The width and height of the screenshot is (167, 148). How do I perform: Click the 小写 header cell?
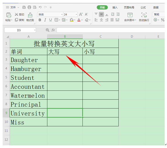[x=100, y=52]
